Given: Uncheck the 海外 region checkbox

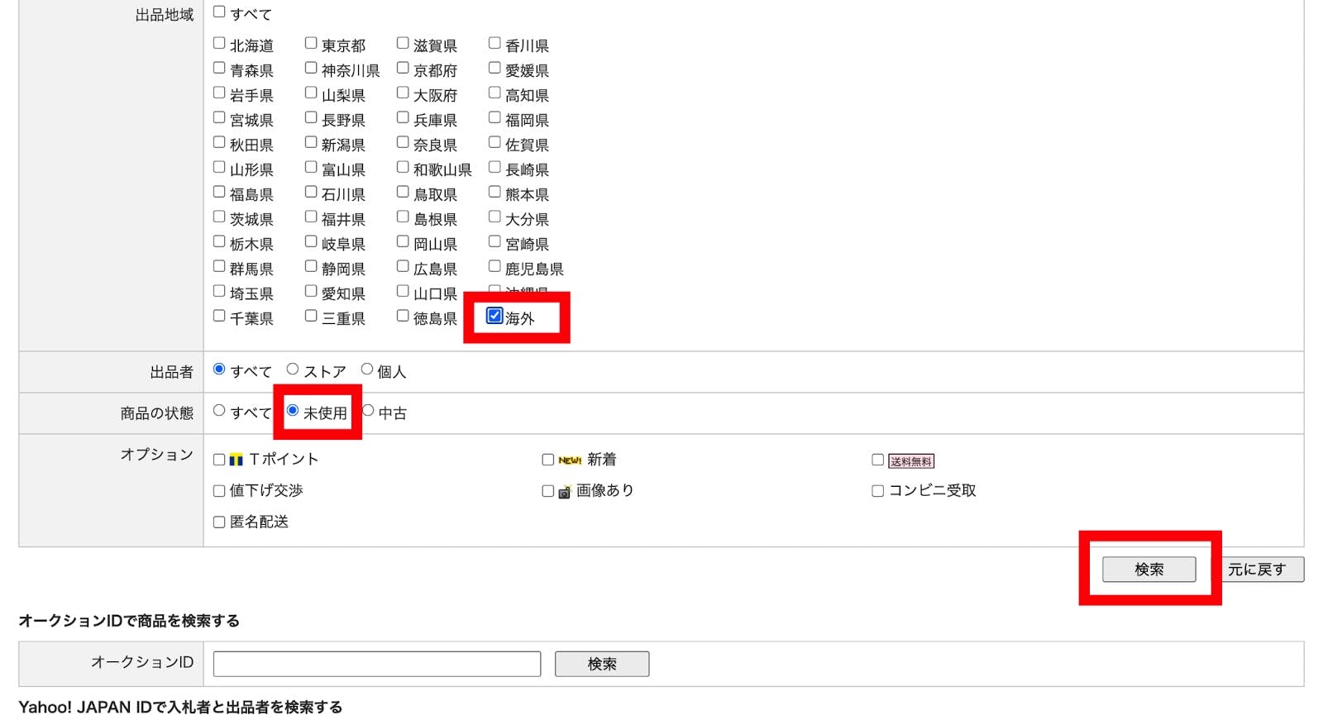Looking at the screenshot, I should [494, 316].
